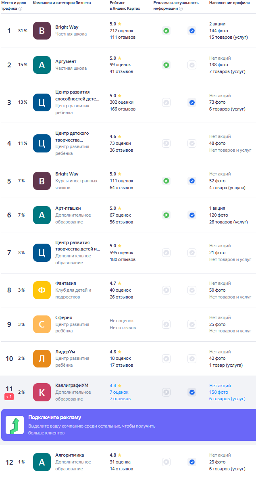The image size is (256, 478).
Task: Click the blue verified checkmark for Центр развития способностей
Action: click(x=191, y=102)
